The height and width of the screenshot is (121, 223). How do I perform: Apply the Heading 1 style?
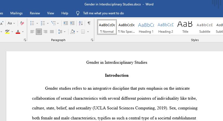click(146, 27)
